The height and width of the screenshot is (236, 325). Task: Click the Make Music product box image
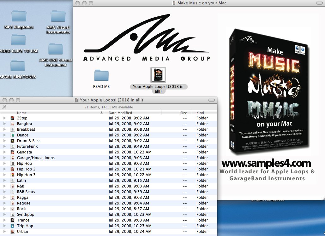pyautogui.click(x=268, y=91)
